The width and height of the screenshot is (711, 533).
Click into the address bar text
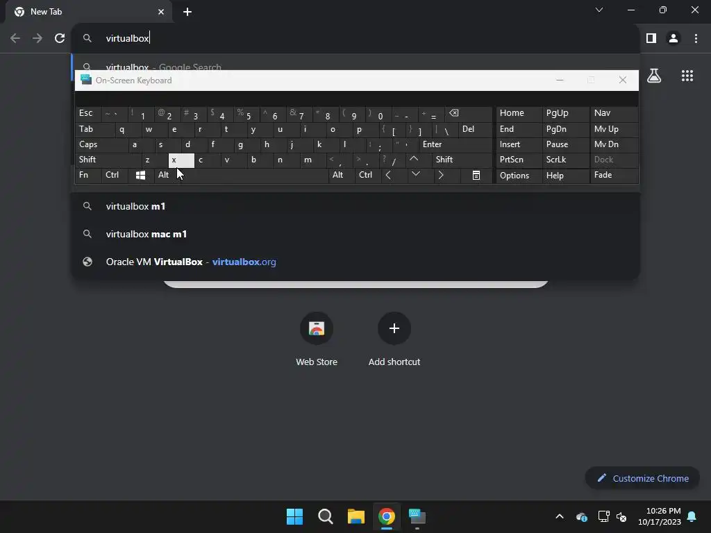(x=128, y=39)
